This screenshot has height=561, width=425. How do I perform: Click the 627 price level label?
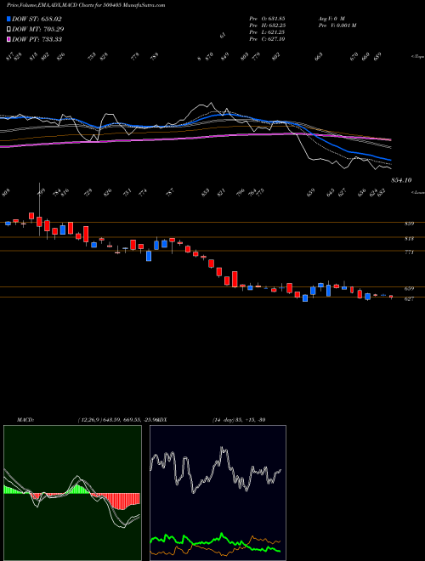click(409, 298)
